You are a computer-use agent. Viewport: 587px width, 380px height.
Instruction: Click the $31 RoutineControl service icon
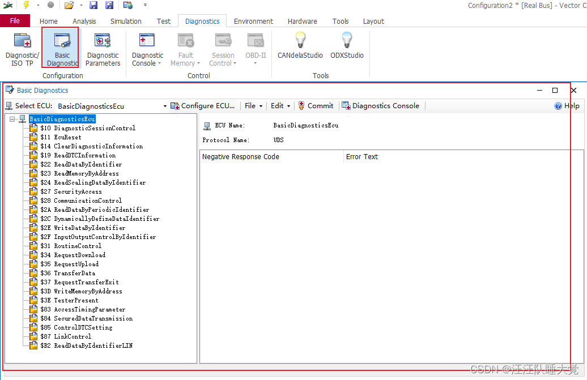(x=33, y=246)
